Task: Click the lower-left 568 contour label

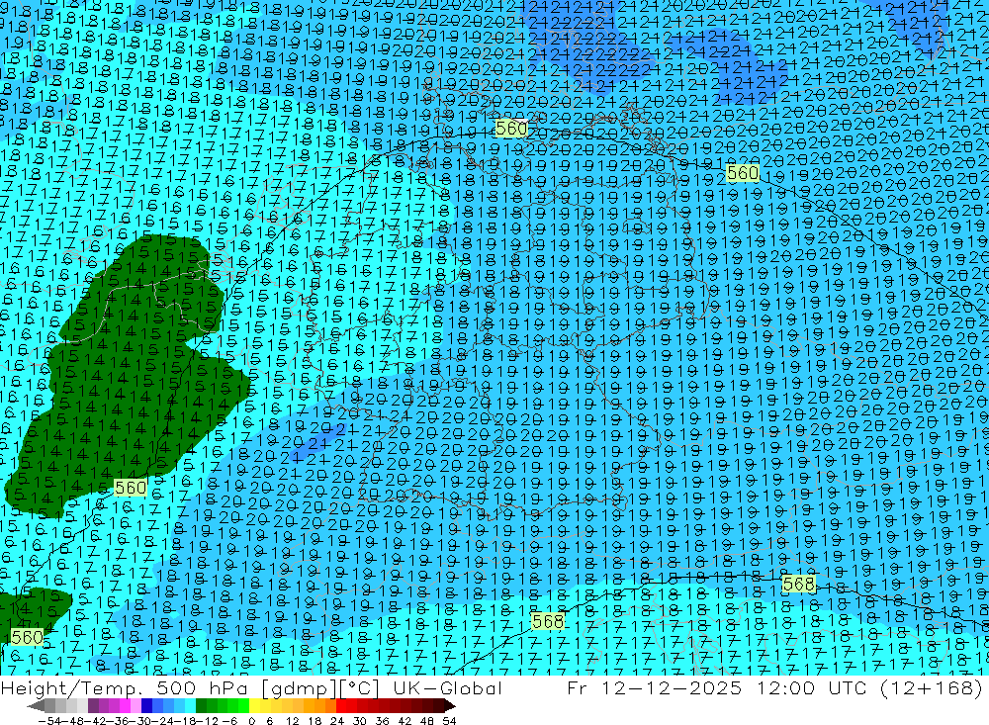Action: [x=548, y=621]
